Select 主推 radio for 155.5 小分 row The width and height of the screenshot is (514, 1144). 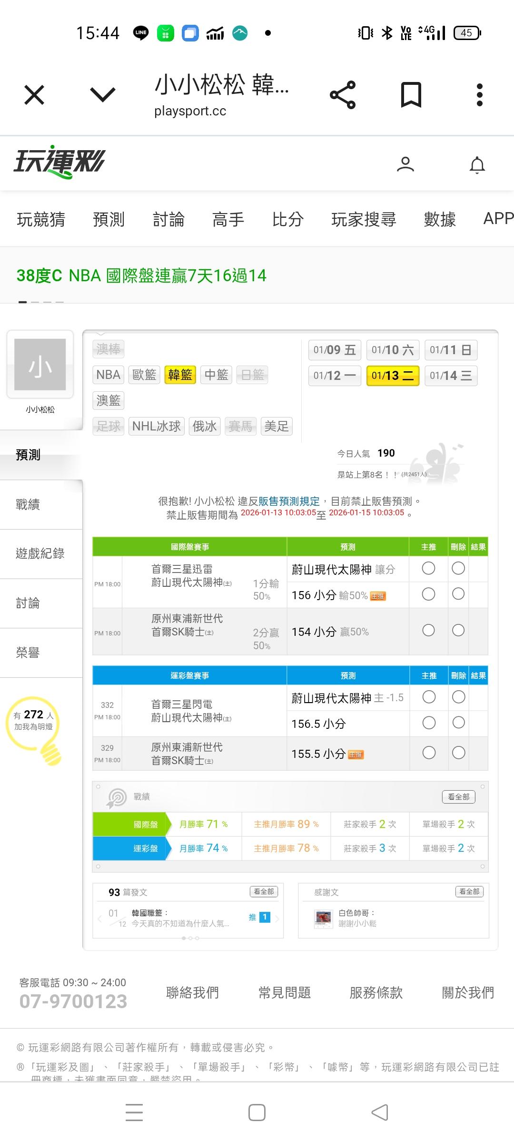click(x=429, y=753)
